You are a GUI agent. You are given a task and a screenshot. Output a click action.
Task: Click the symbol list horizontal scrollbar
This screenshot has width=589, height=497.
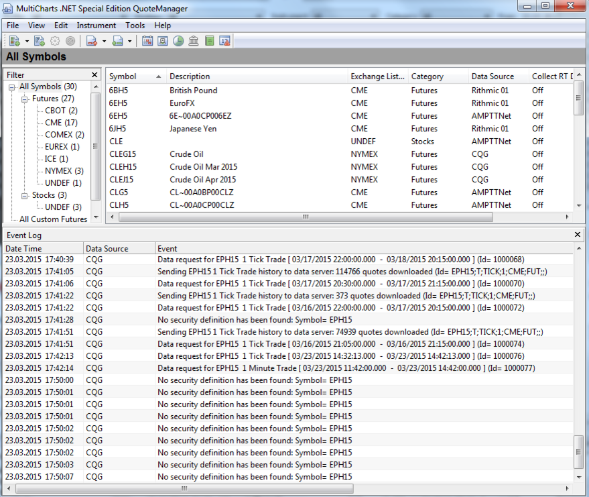(x=306, y=217)
